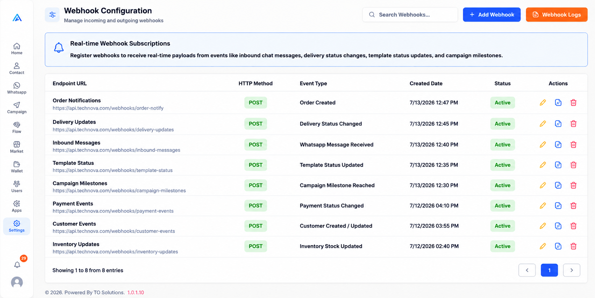595x298 pixels.
Task: Focus the Search Webhooks field
Action: (x=410, y=14)
